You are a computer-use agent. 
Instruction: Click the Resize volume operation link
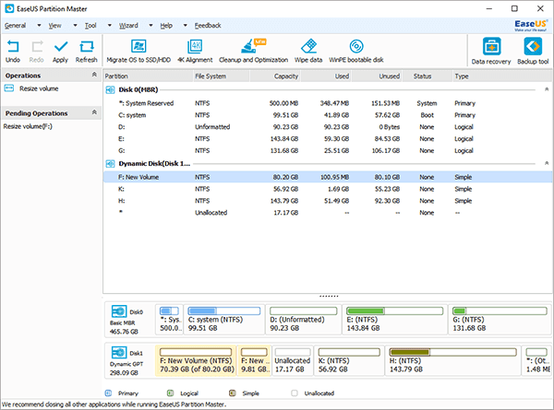coord(39,88)
